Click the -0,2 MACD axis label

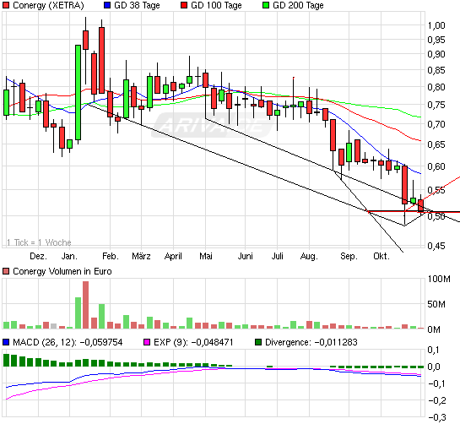437,400
